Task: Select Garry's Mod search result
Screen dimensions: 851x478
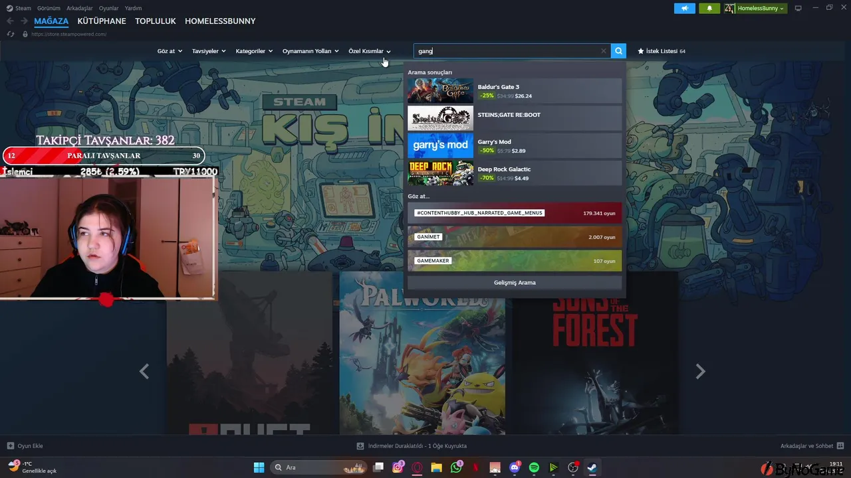Action: (515, 145)
